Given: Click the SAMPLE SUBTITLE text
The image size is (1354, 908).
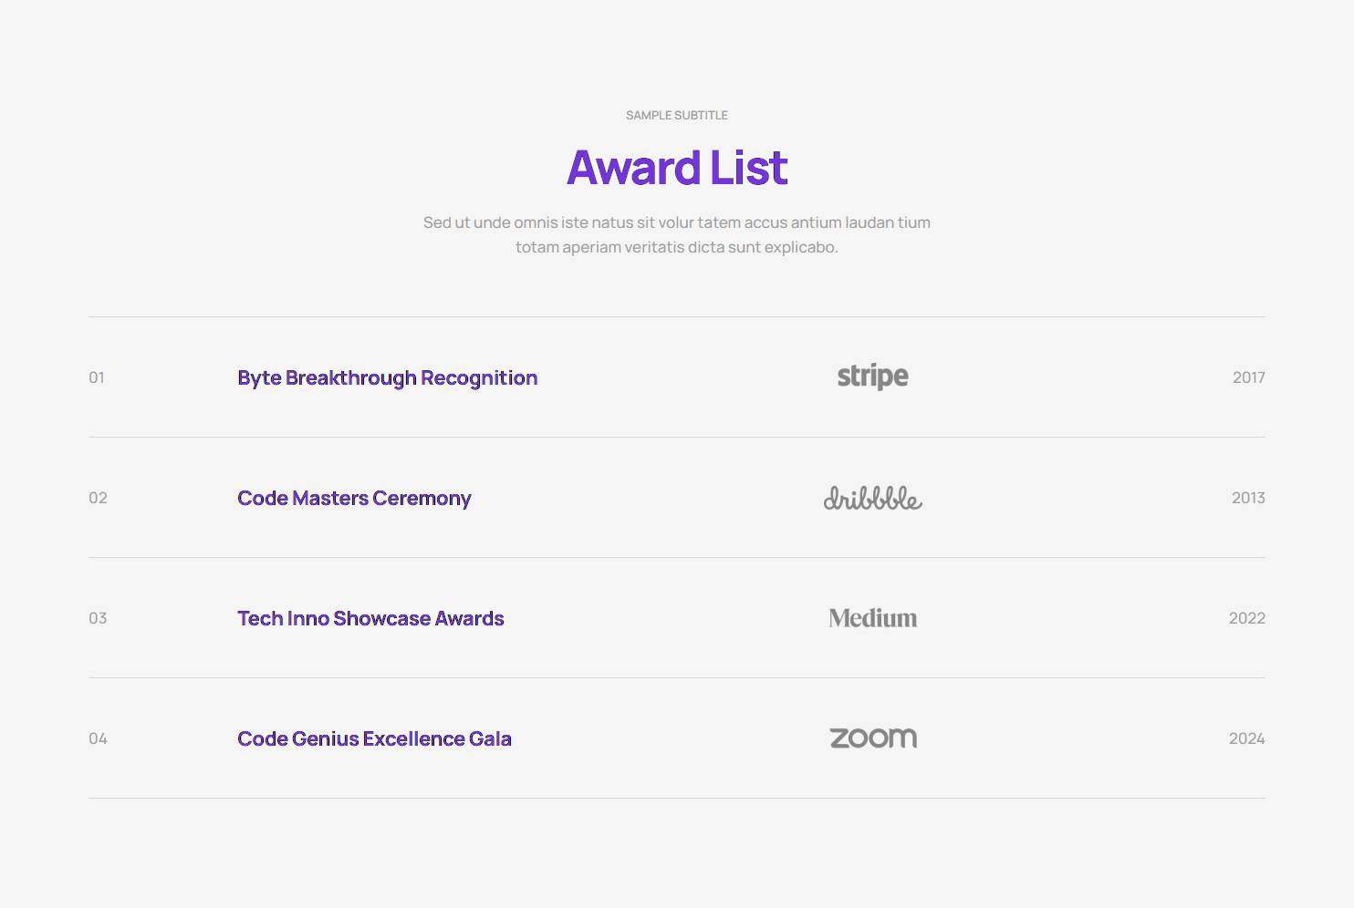Looking at the screenshot, I should tap(676, 115).
